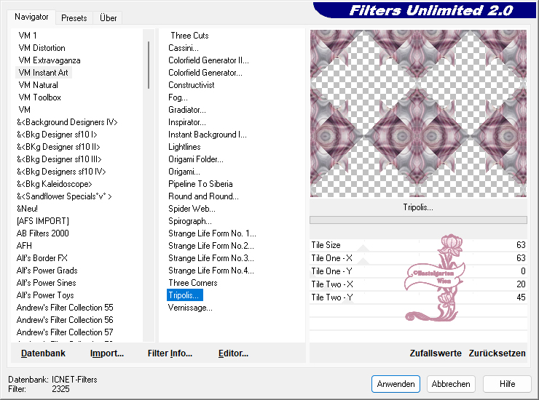Viewport: 539px width, 400px height.
Task: Choose Pipeline To Siberia filter
Action: click(200, 184)
